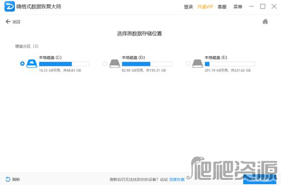Image resolution: width=281 pixels, height=185 pixels.
Task: Click the gray D: drive icon
Action: 115,64
